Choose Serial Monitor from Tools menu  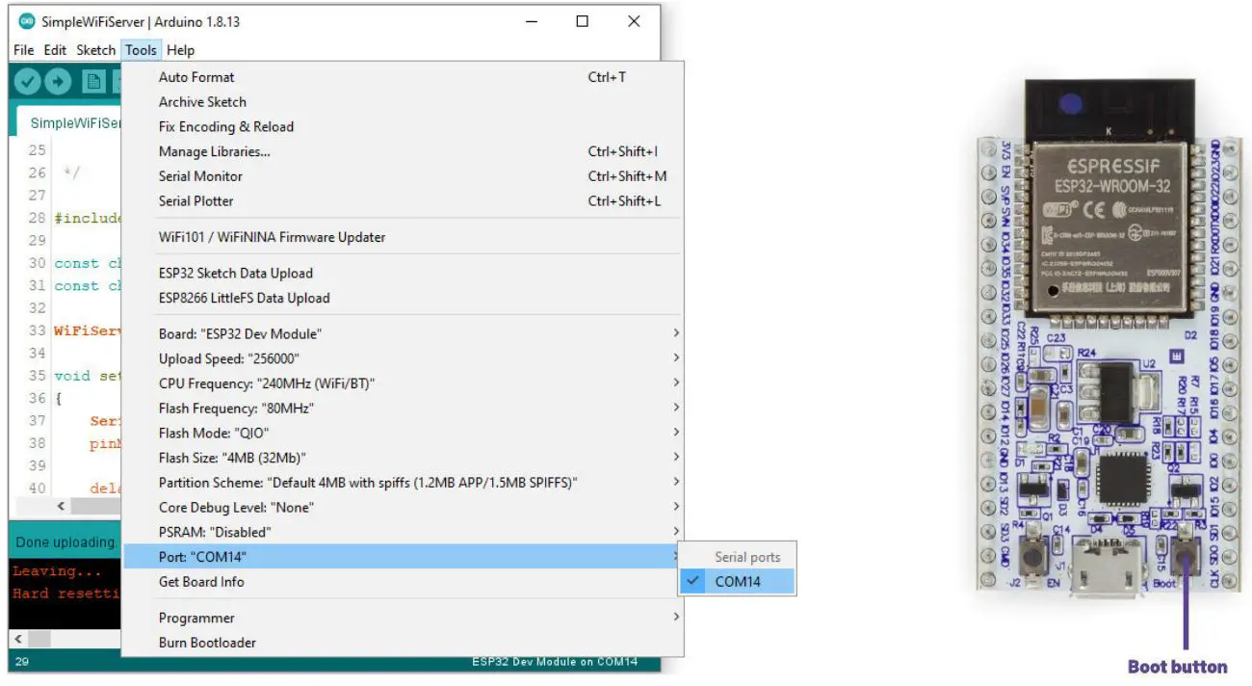(200, 176)
